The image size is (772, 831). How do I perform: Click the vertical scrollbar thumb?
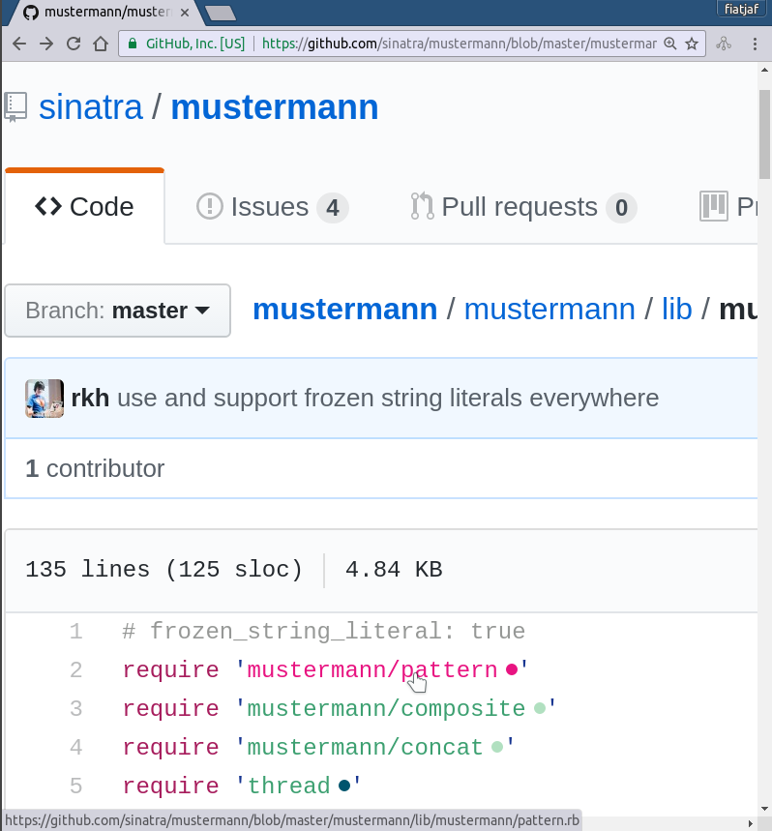pos(764,134)
